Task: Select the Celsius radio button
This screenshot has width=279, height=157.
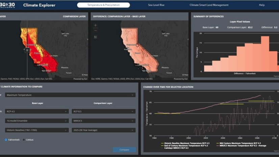Action: point(24,140)
